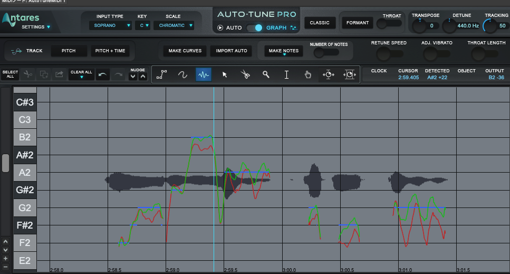Click the Cut scissors edit icon

pyautogui.click(x=28, y=74)
